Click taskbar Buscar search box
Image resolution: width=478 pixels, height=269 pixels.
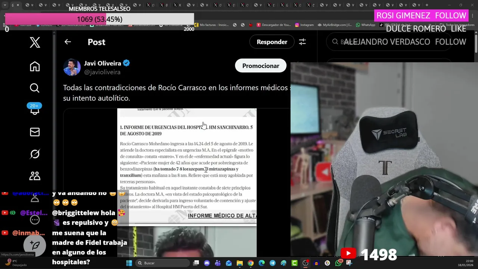(163, 263)
